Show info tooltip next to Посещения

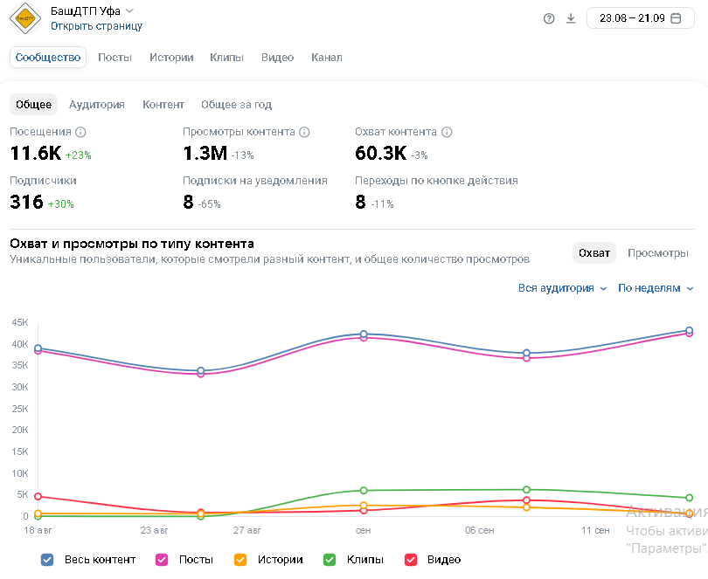point(80,132)
